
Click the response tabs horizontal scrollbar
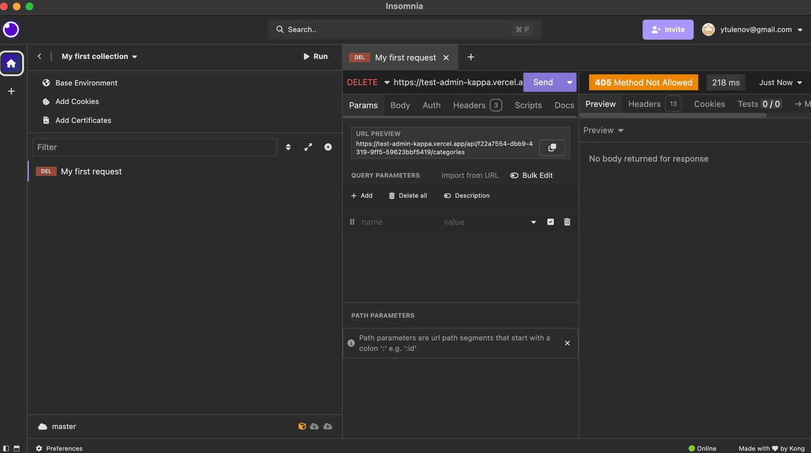pyautogui.click(x=672, y=116)
